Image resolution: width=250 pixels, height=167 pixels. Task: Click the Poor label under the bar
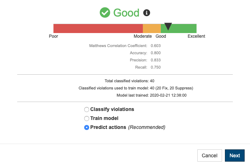point(53,36)
